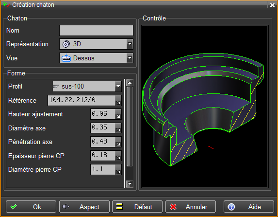
Task: Click the Forme list scroll down arrow
Action: coord(130,184)
